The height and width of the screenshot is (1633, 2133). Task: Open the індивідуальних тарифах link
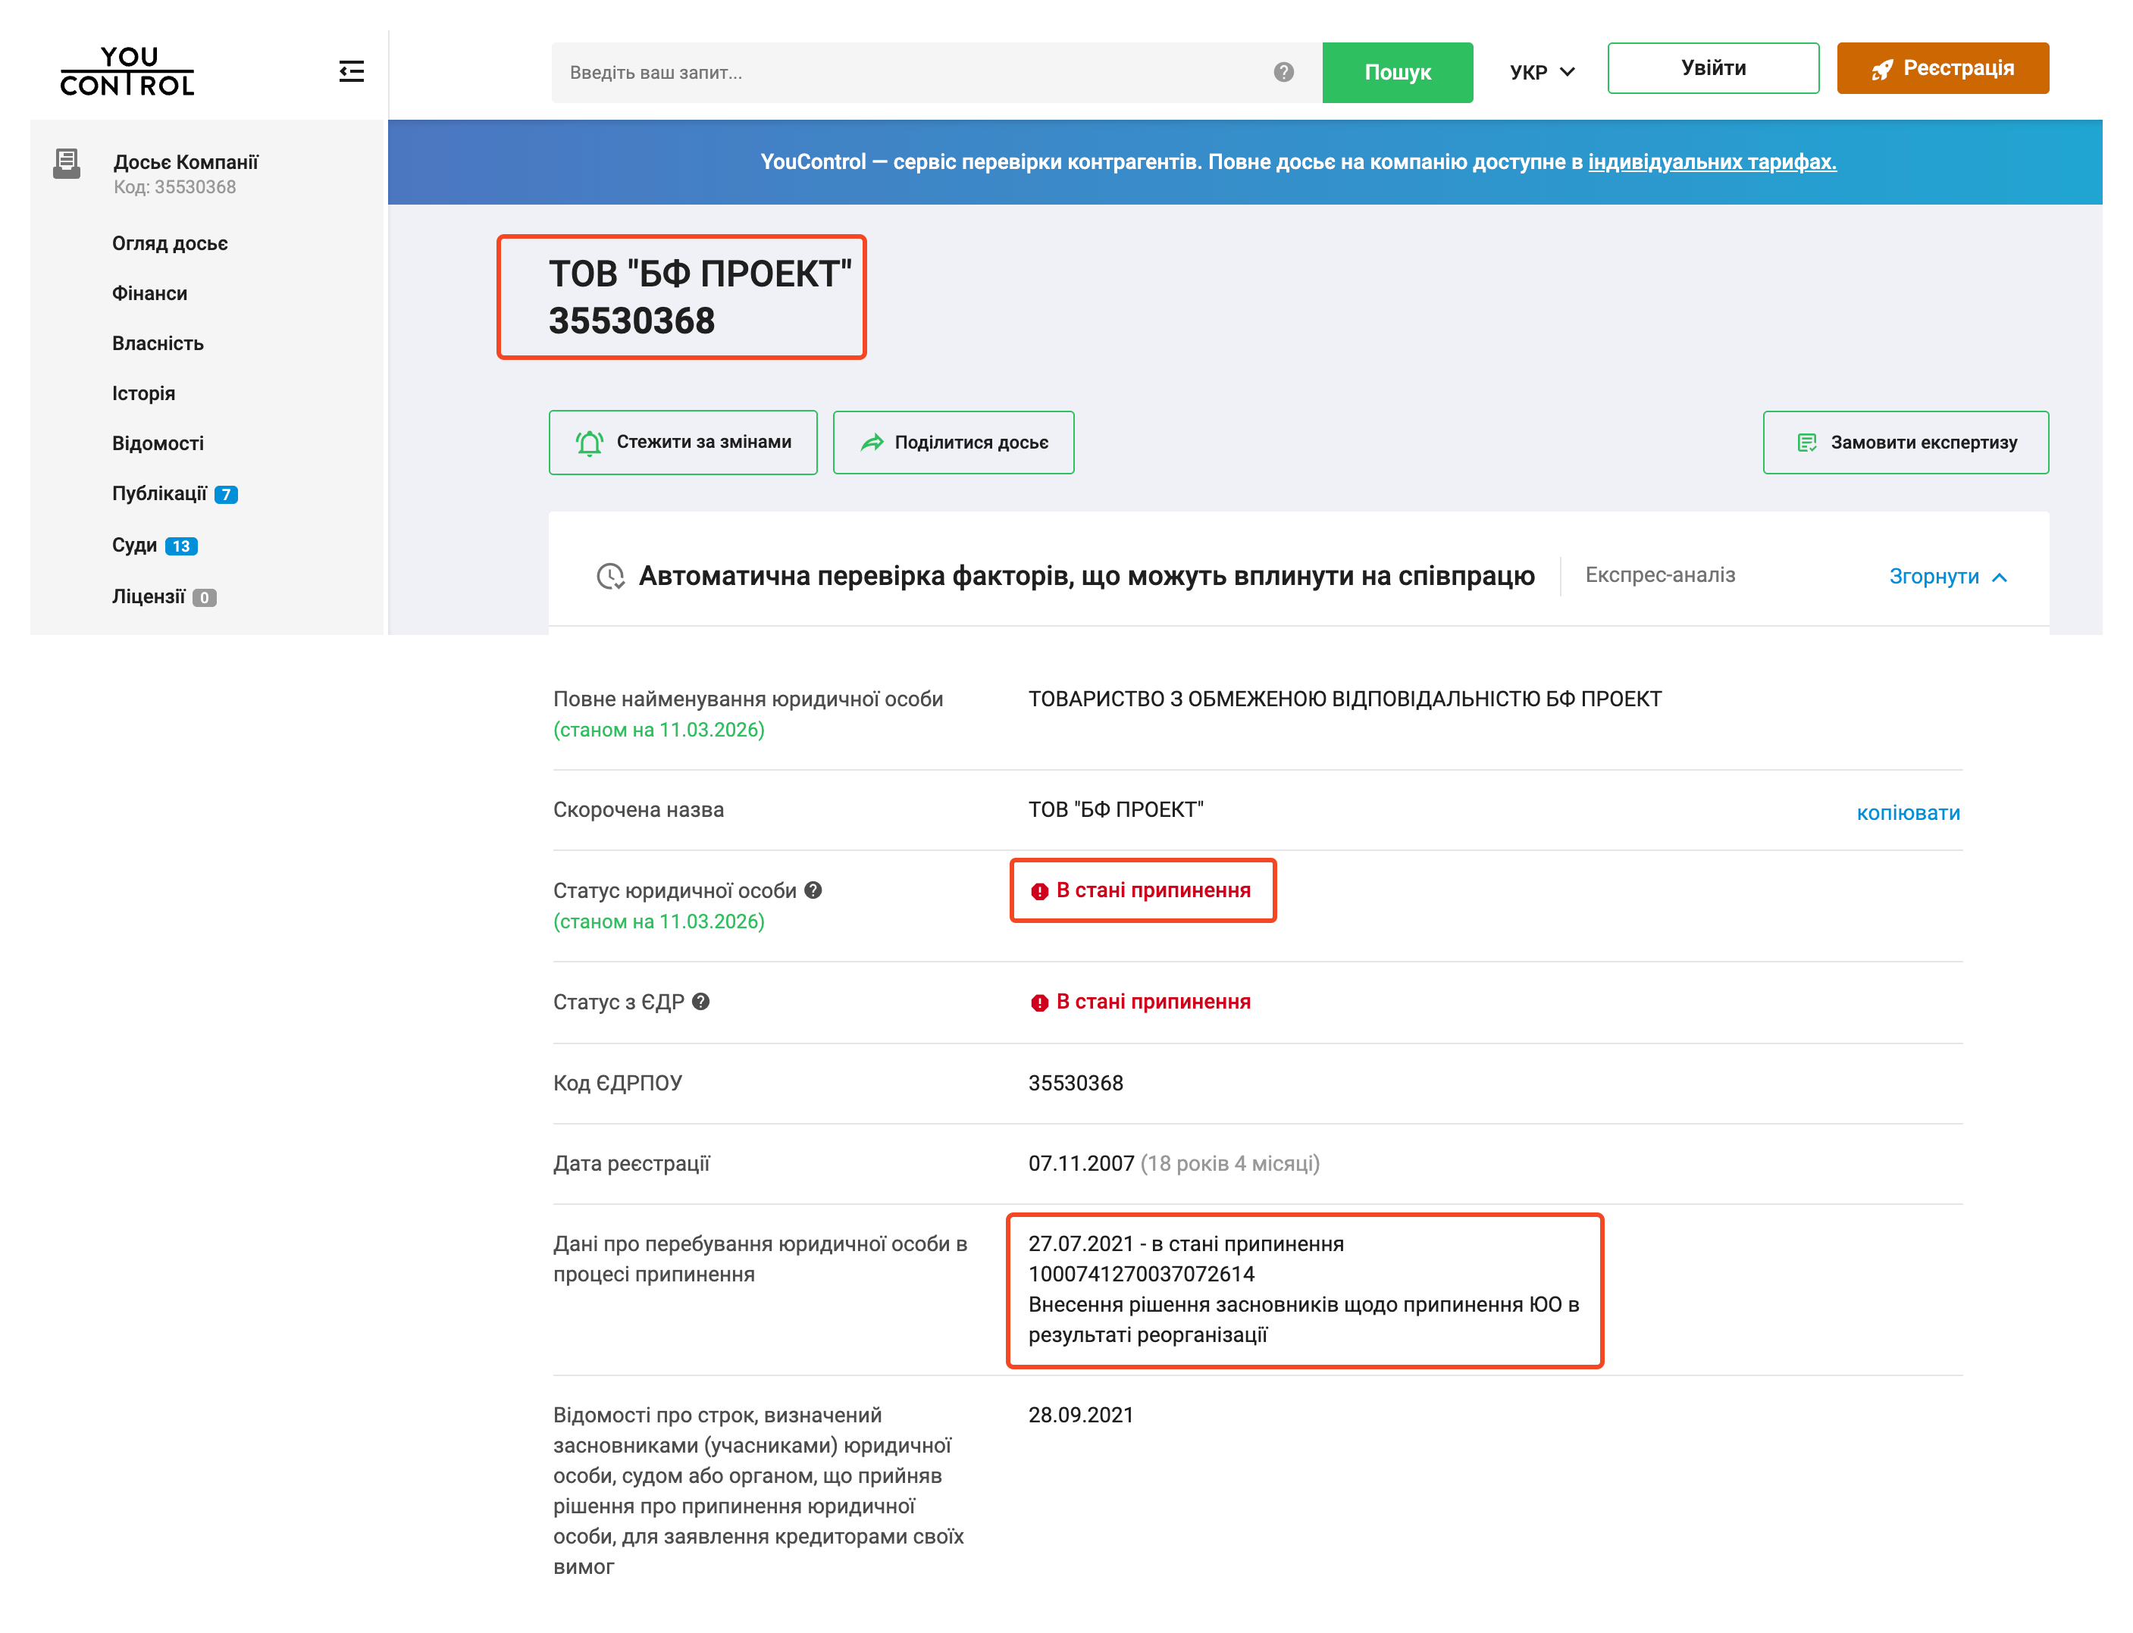(1711, 162)
